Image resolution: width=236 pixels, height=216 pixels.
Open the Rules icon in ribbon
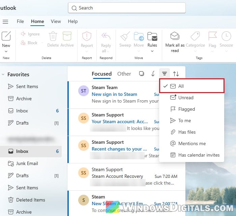coord(152,36)
